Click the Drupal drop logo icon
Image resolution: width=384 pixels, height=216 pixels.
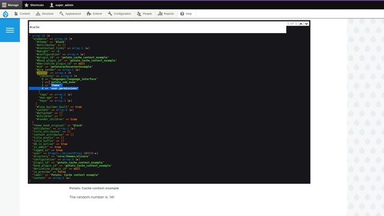point(5,14)
